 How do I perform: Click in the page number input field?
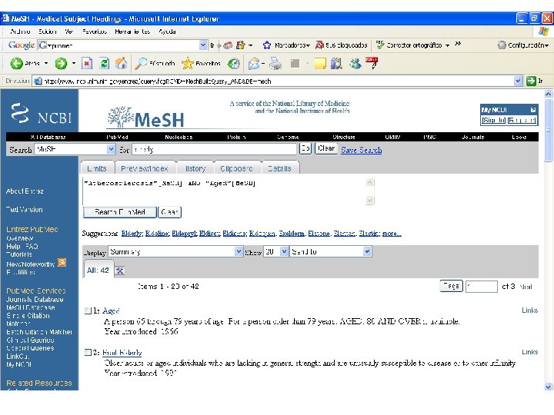click(x=481, y=287)
